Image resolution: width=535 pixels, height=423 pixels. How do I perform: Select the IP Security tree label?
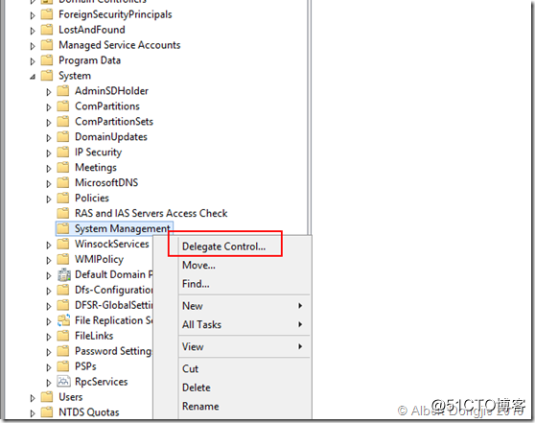tap(98, 152)
